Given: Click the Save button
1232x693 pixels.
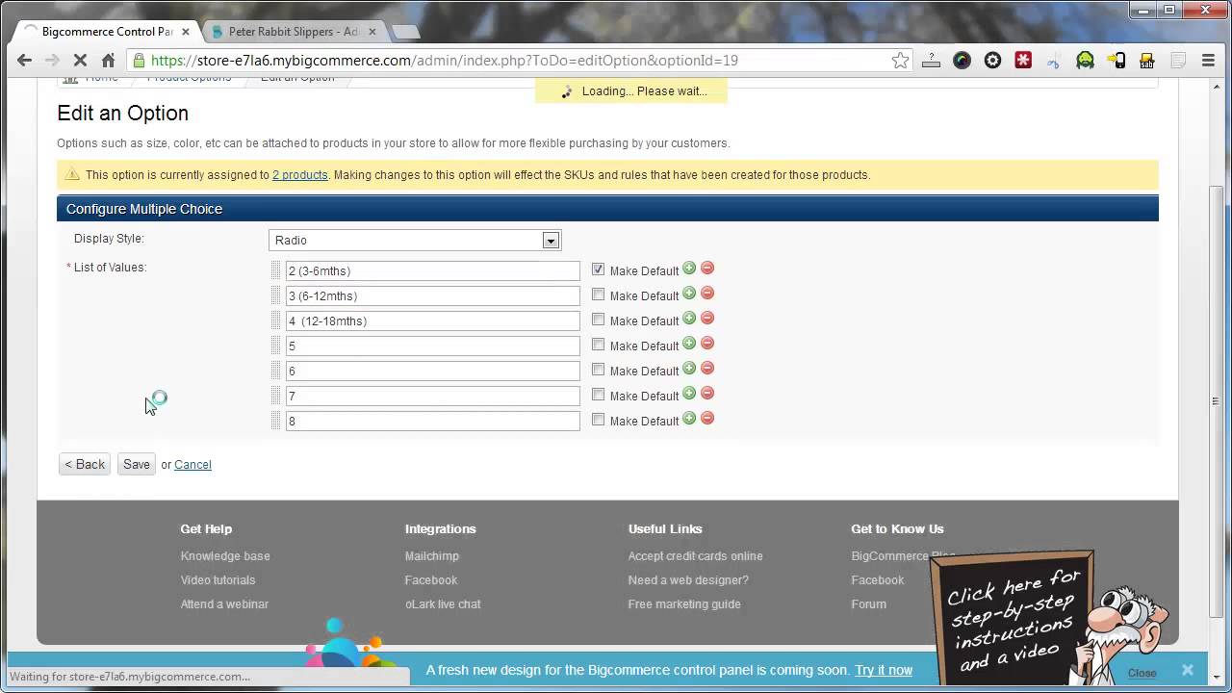Looking at the screenshot, I should point(137,464).
